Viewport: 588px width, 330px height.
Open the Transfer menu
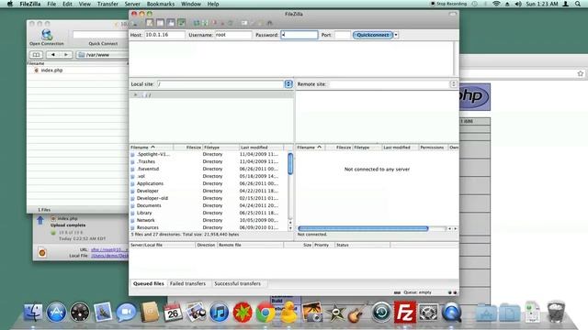point(107,4)
